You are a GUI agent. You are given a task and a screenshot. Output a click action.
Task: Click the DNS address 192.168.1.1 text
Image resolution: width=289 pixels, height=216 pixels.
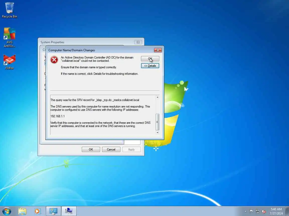(57, 116)
